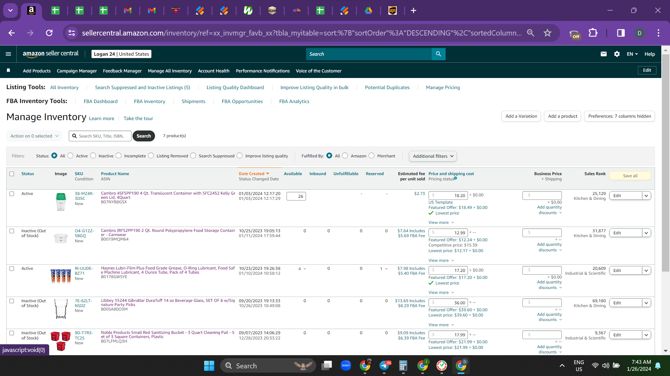The height and width of the screenshot is (376, 670).
Task: Open Task View on the taskbar
Action: coord(327,366)
